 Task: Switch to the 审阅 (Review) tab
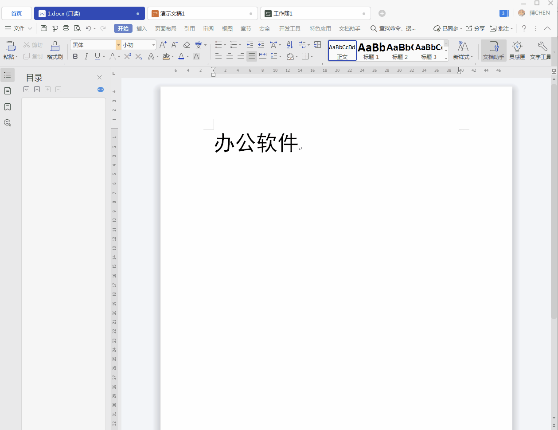(208, 28)
